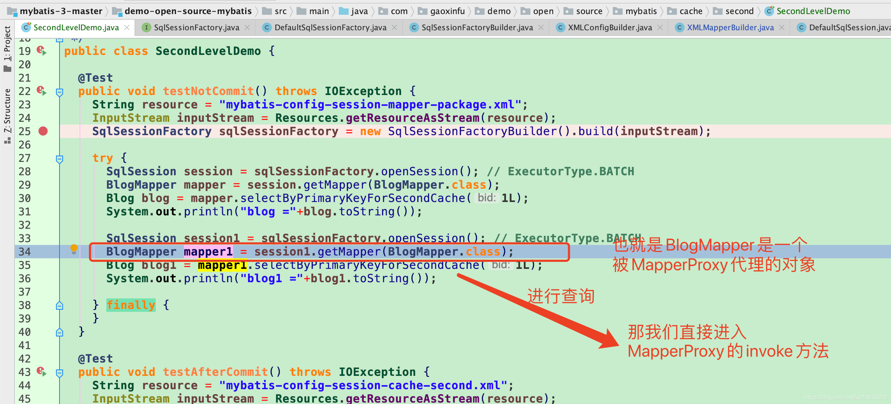Image resolution: width=891 pixels, height=404 pixels.
Task: Click "mybatis-config-session-mapper-package.xml" string
Action: tap(370, 105)
